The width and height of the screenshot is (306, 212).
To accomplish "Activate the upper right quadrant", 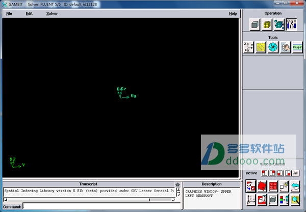I will 272,173.
